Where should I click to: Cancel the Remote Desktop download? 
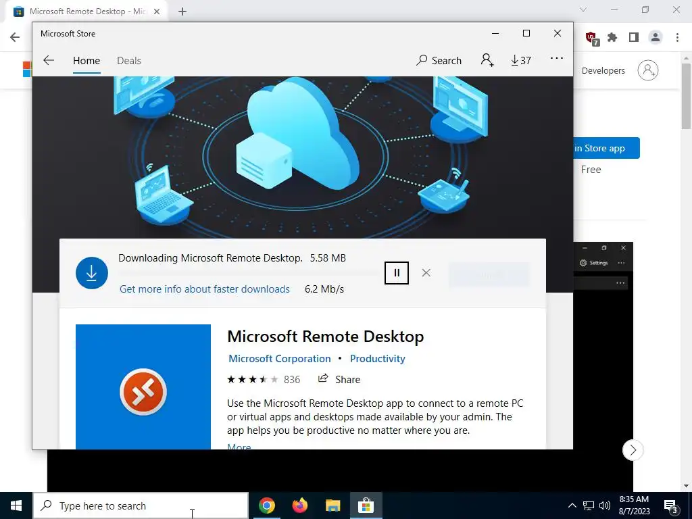tap(426, 273)
